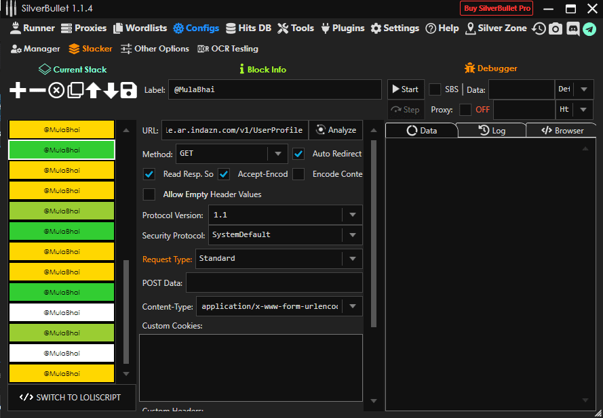Viewport: 603px width, 418px height.
Task: Click block settings scrollbar down arrow
Action: point(374,401)
